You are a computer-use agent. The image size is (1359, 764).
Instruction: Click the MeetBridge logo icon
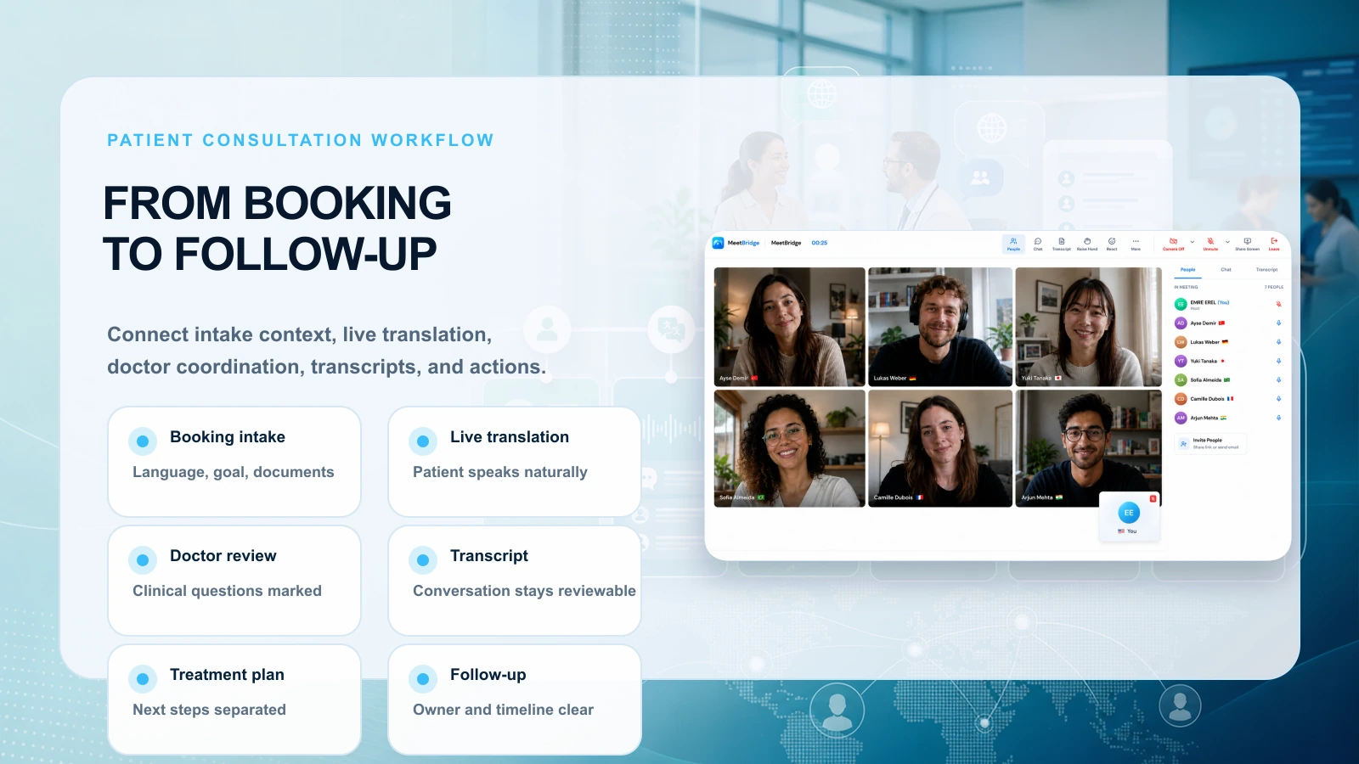(x=718, y=243)
